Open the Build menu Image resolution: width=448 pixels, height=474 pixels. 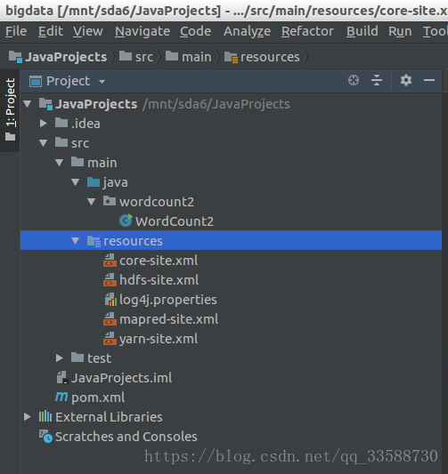point(362,31)
